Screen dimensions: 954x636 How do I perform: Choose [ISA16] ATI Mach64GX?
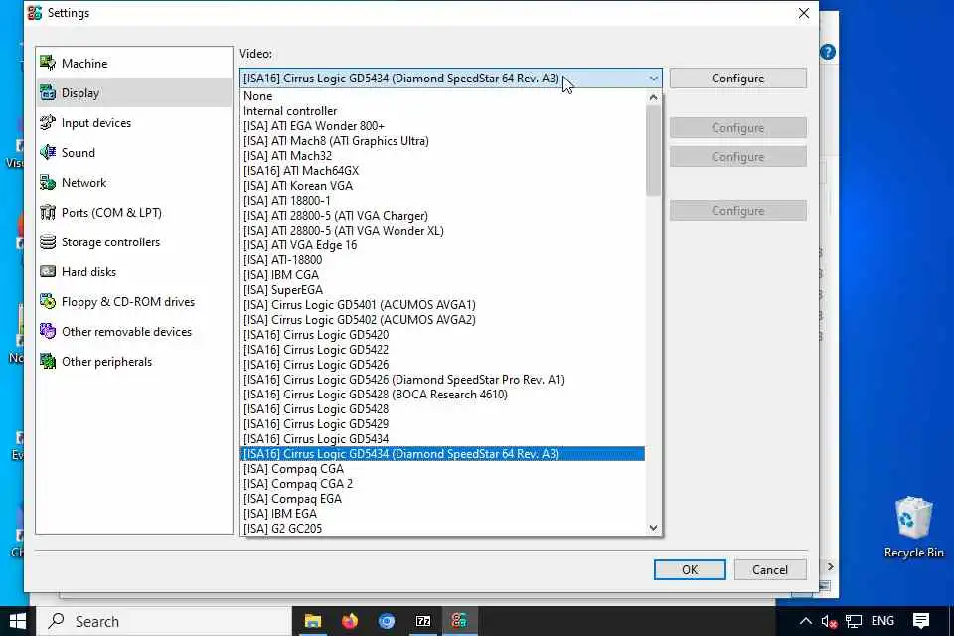442,170
